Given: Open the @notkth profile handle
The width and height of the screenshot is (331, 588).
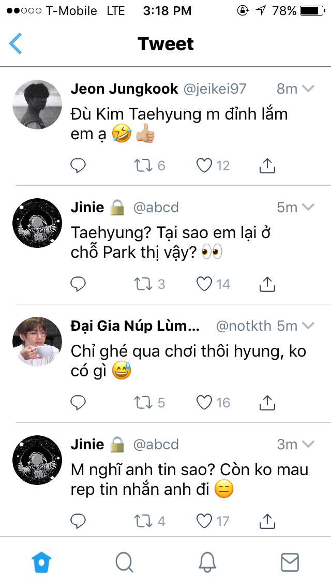Looking at the screenshot, I should coord(243,326).
